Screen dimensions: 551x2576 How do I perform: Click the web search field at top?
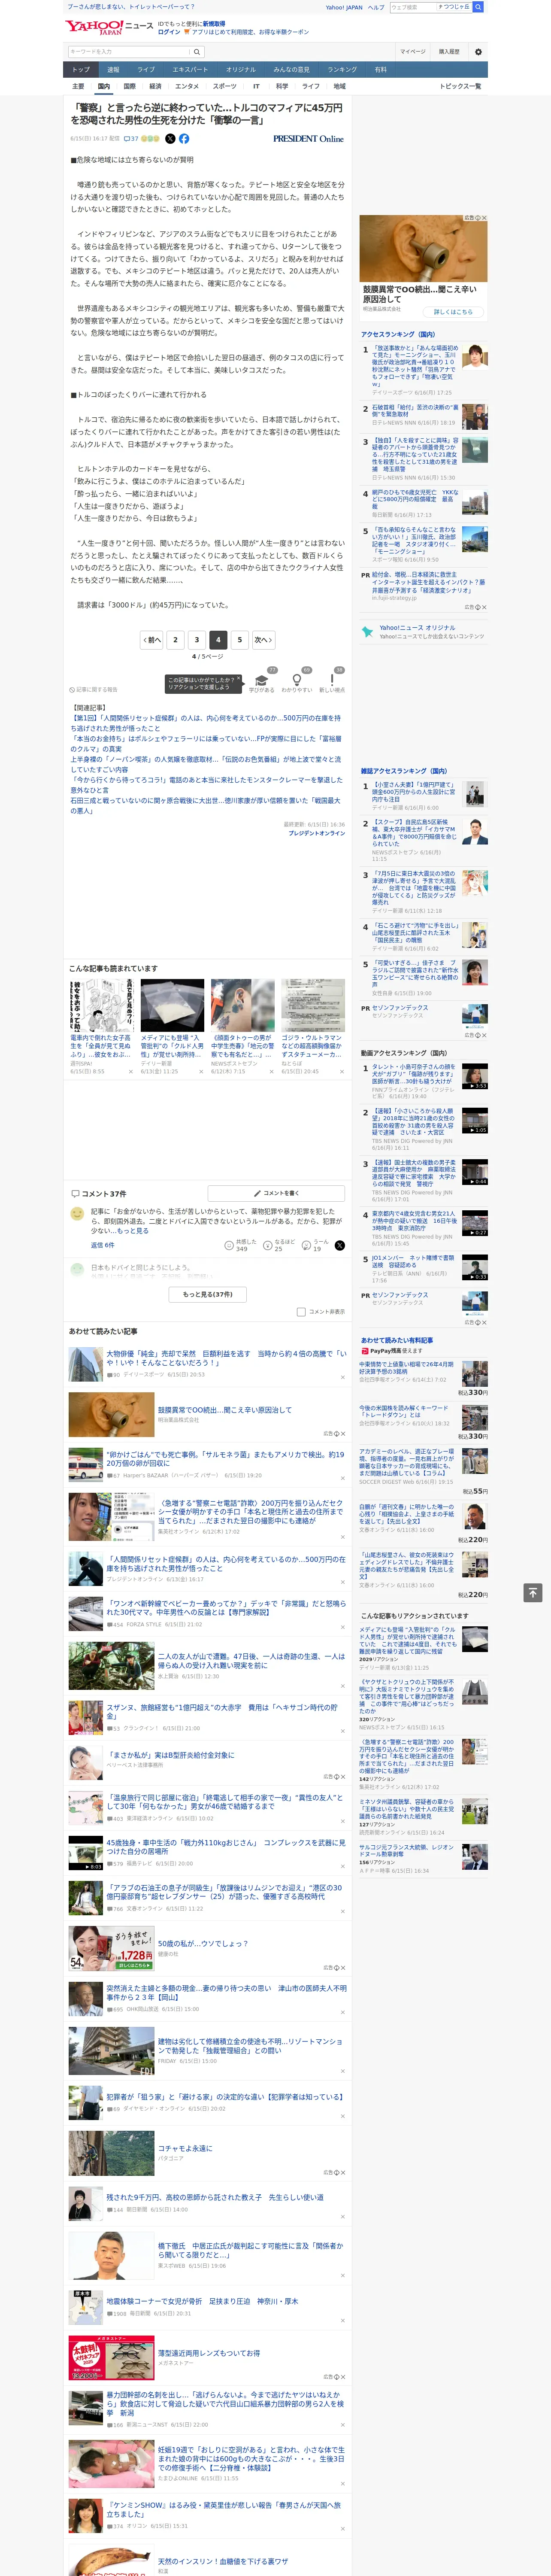(x=413, y=7)
